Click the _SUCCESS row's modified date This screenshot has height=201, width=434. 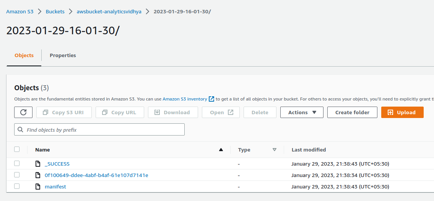pos(340,164)
